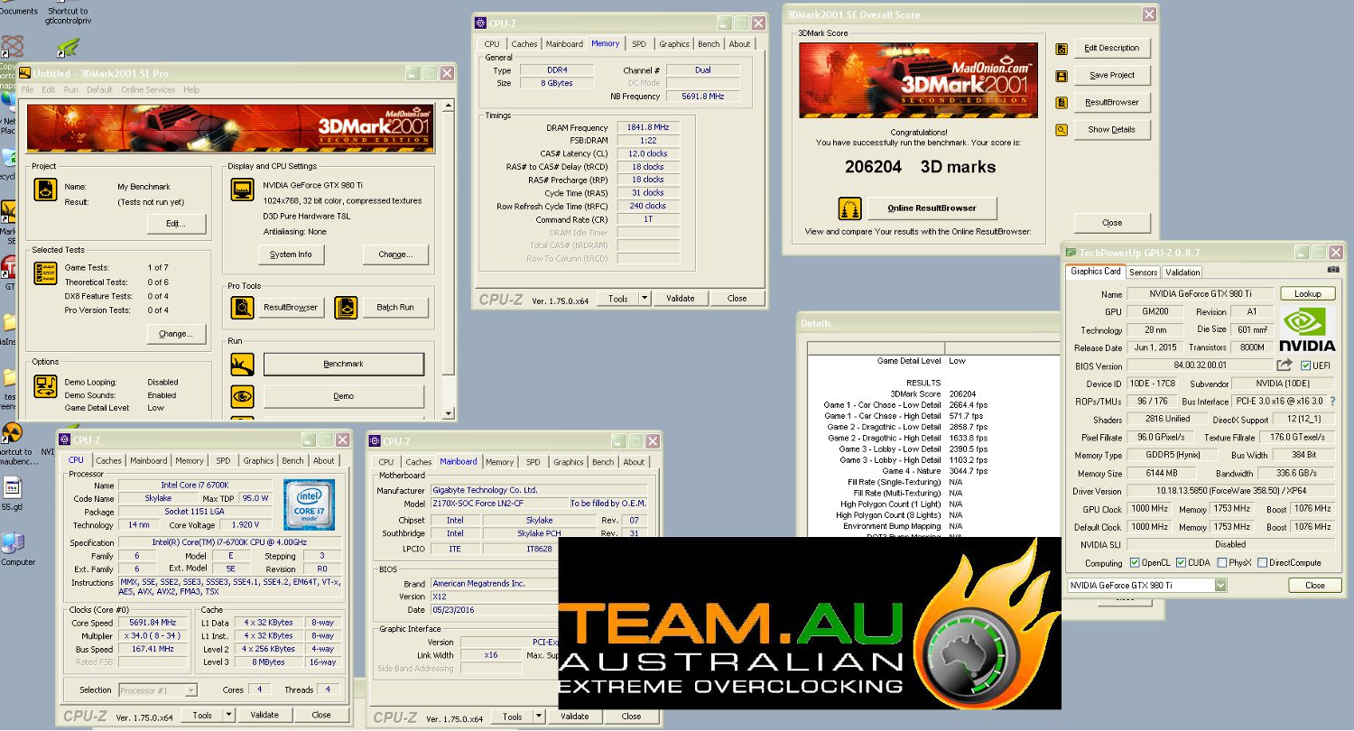Click the Change... button under Selected Tests
The image size is (1354, 731).
coord(176,334)
